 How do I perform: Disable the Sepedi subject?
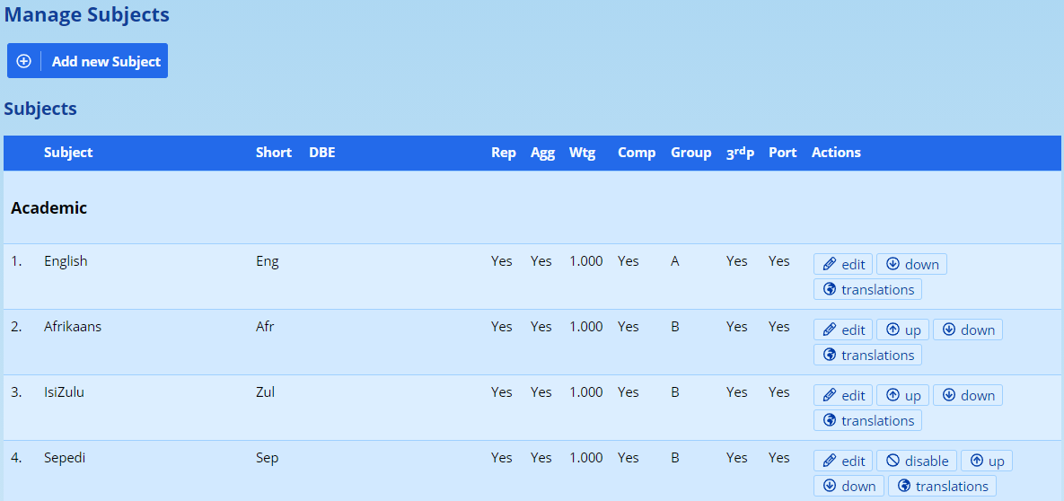pyautogui.click(x=917, y=461)
